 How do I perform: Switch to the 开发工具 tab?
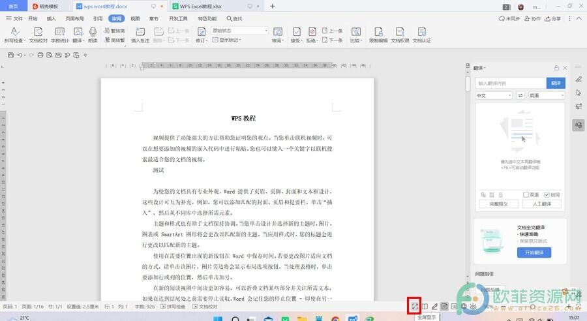178,18
